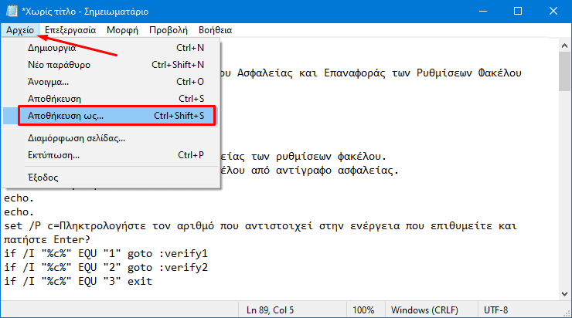Screen dimensions: 572x318
Task: Close the Notepad window
Action: (553, 12)
